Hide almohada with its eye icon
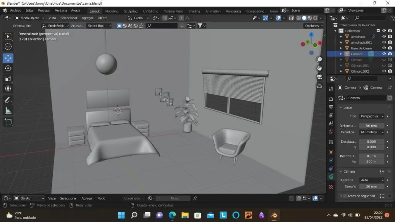395x222 pixels. click(x=384, y=37)
